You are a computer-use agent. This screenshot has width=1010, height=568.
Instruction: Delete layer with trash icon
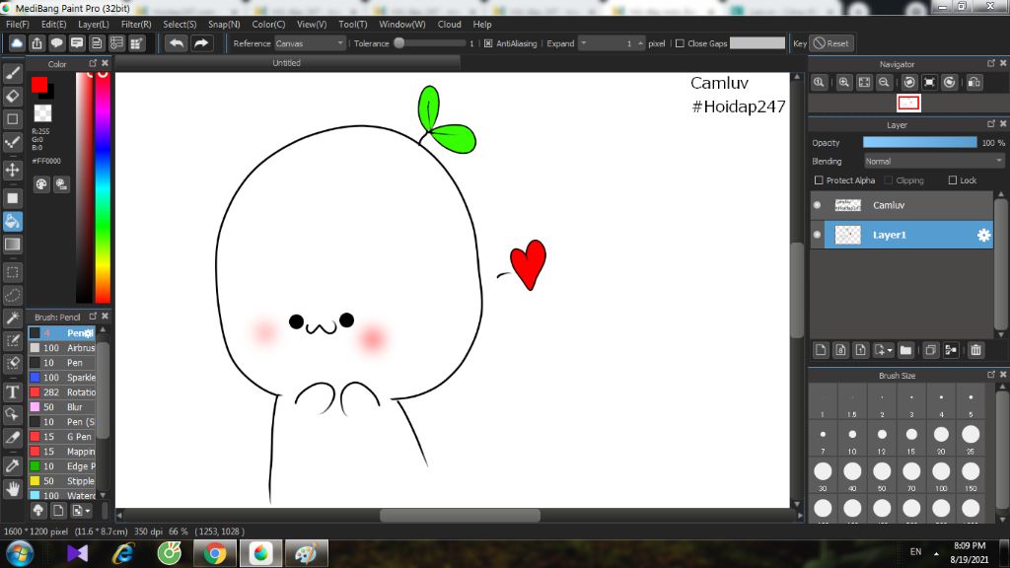(975, 350)
